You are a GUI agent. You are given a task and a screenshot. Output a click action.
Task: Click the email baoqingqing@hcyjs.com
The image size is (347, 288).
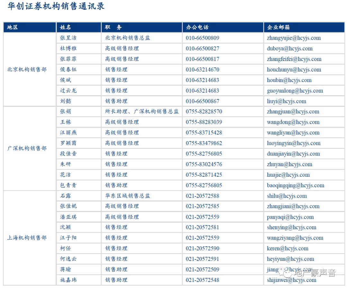point(296,185)
